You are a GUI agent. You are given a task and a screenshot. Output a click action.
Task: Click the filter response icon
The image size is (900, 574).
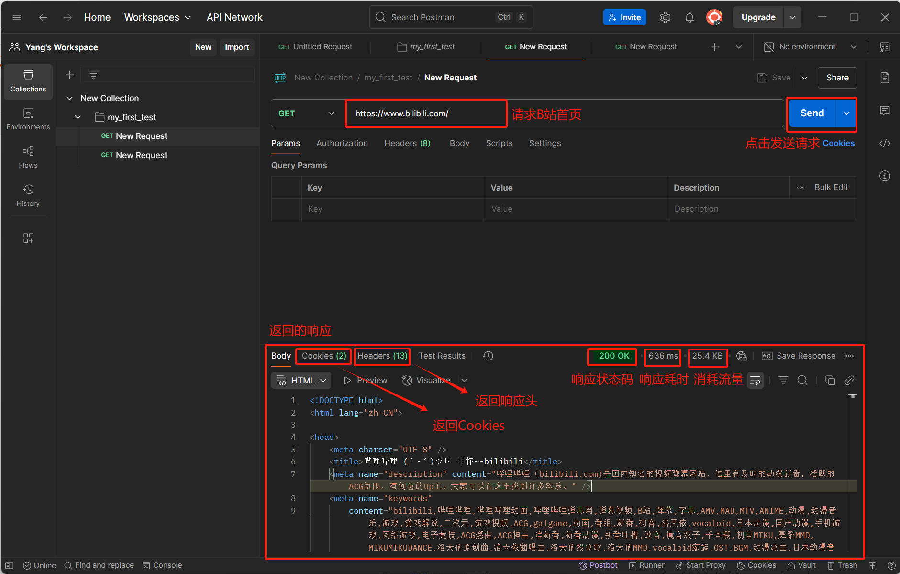783,381
